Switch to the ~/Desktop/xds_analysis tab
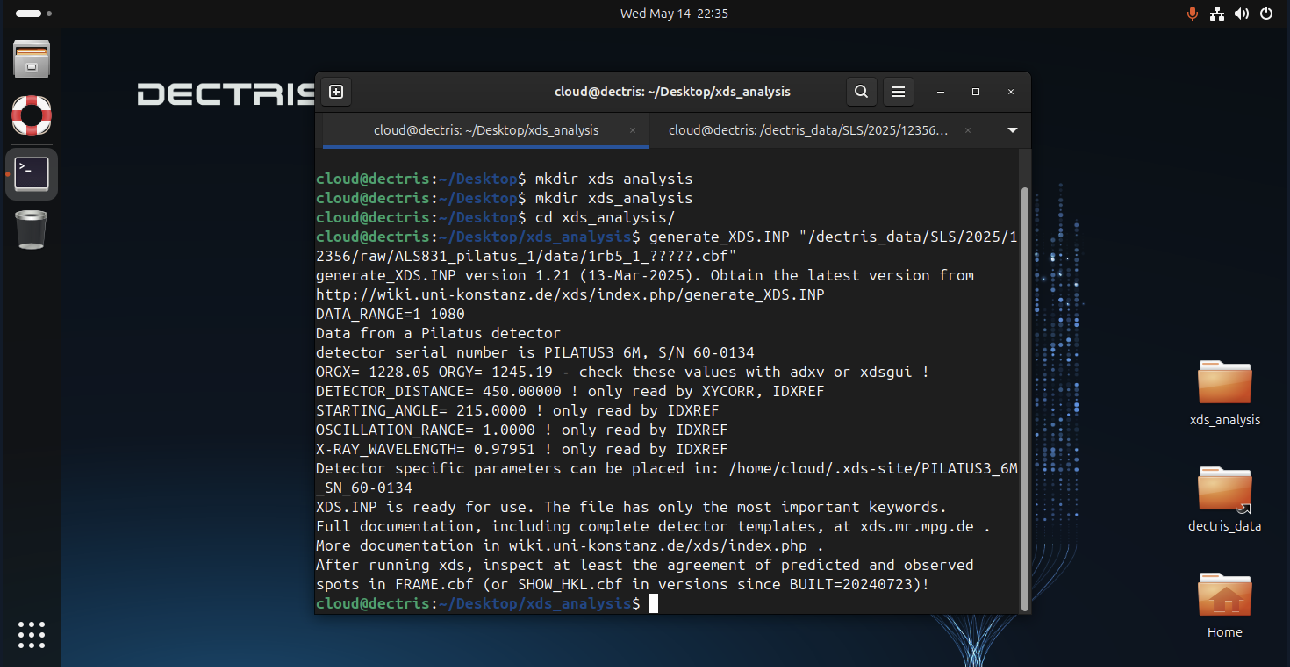1290x667 pixels. (x=486, y=130)
